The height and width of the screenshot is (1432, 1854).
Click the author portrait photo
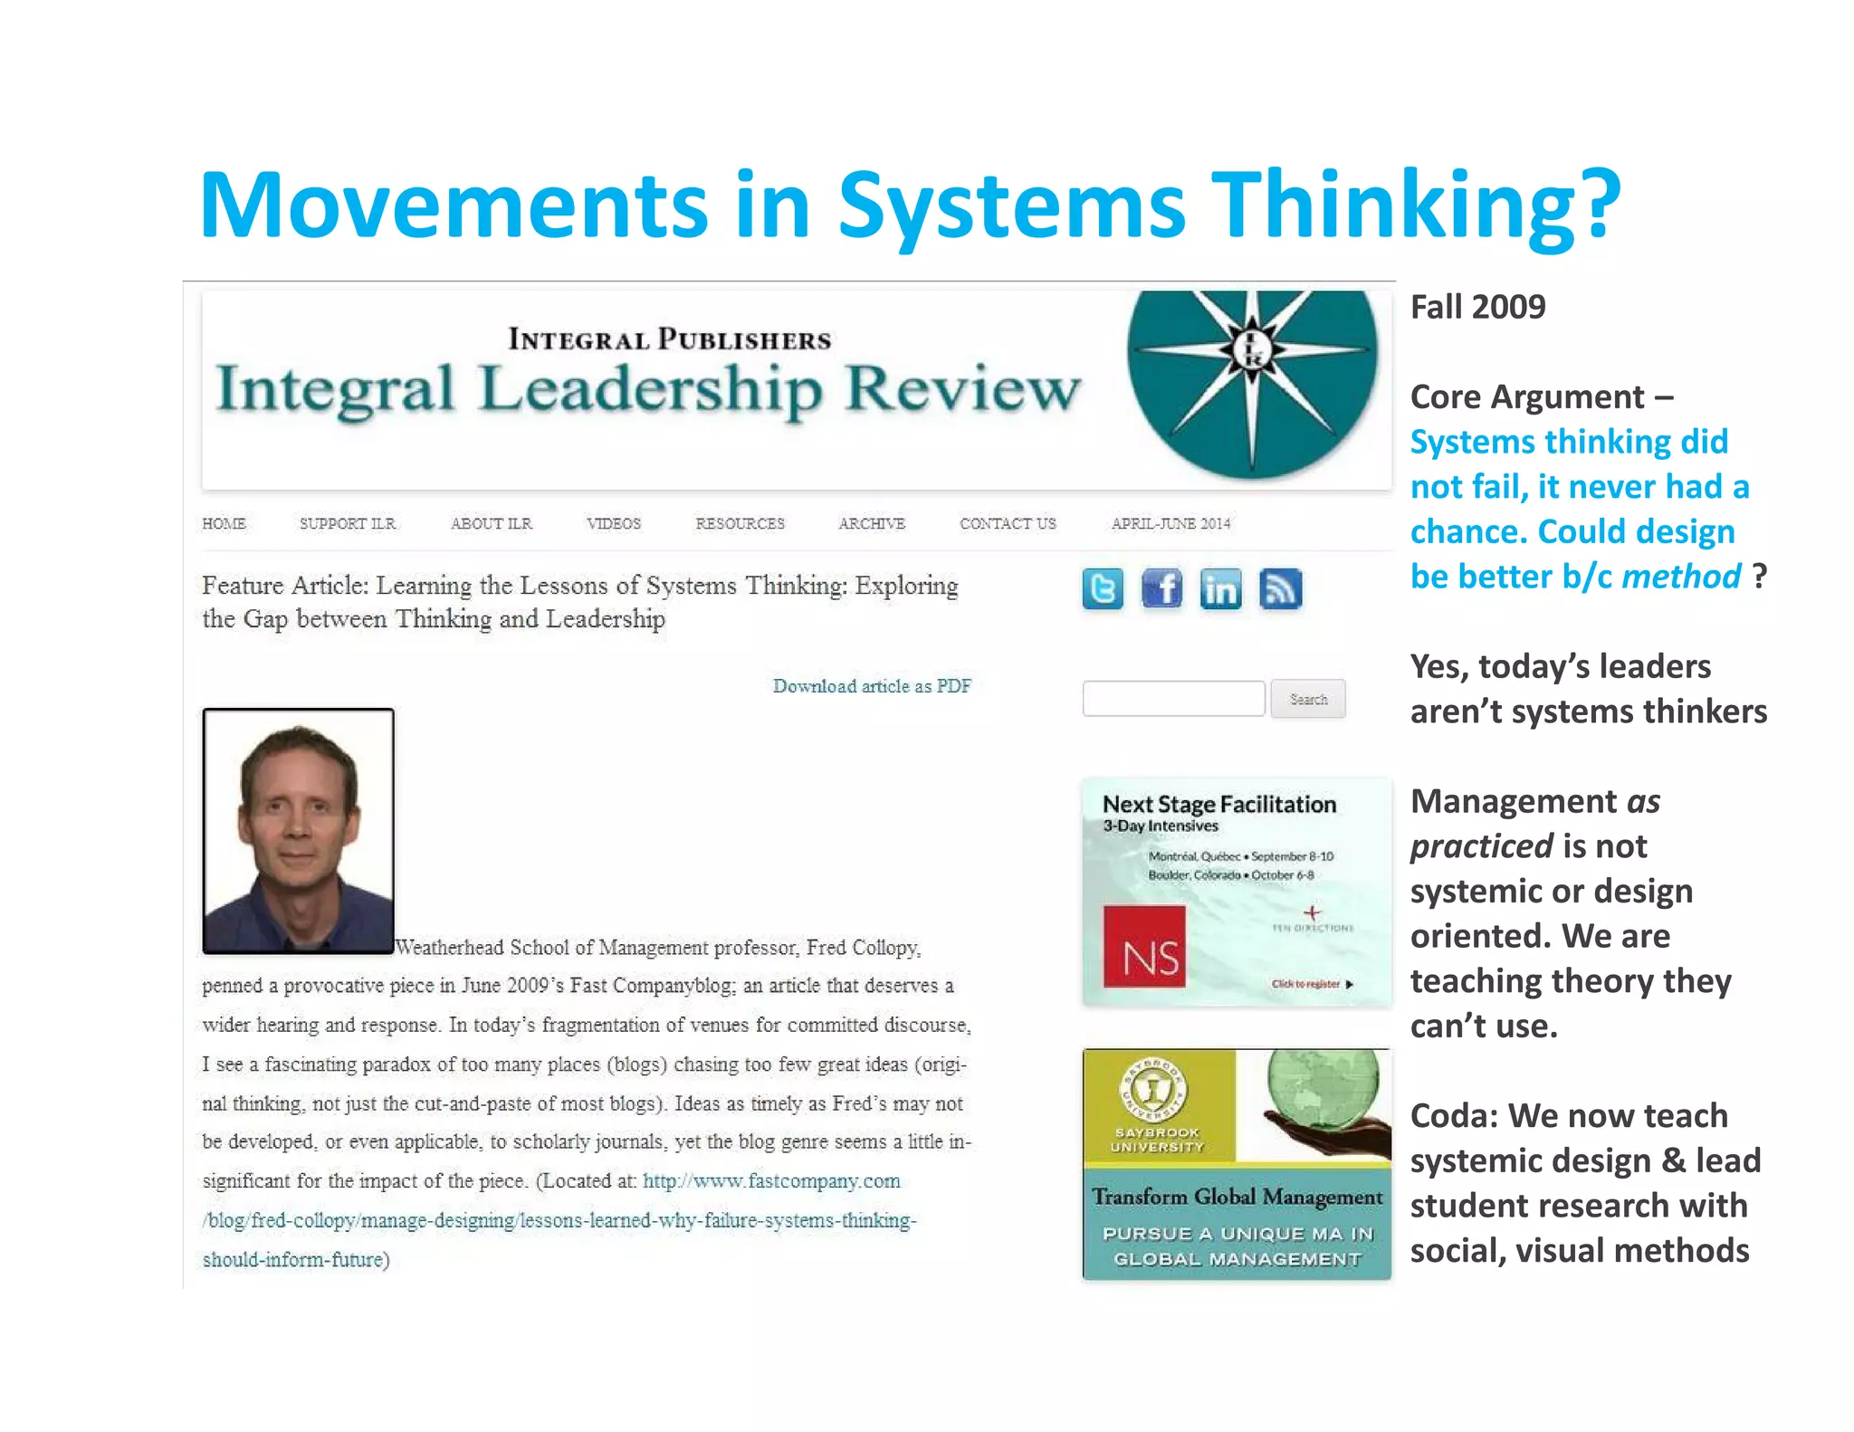click(x=298, y=831)
